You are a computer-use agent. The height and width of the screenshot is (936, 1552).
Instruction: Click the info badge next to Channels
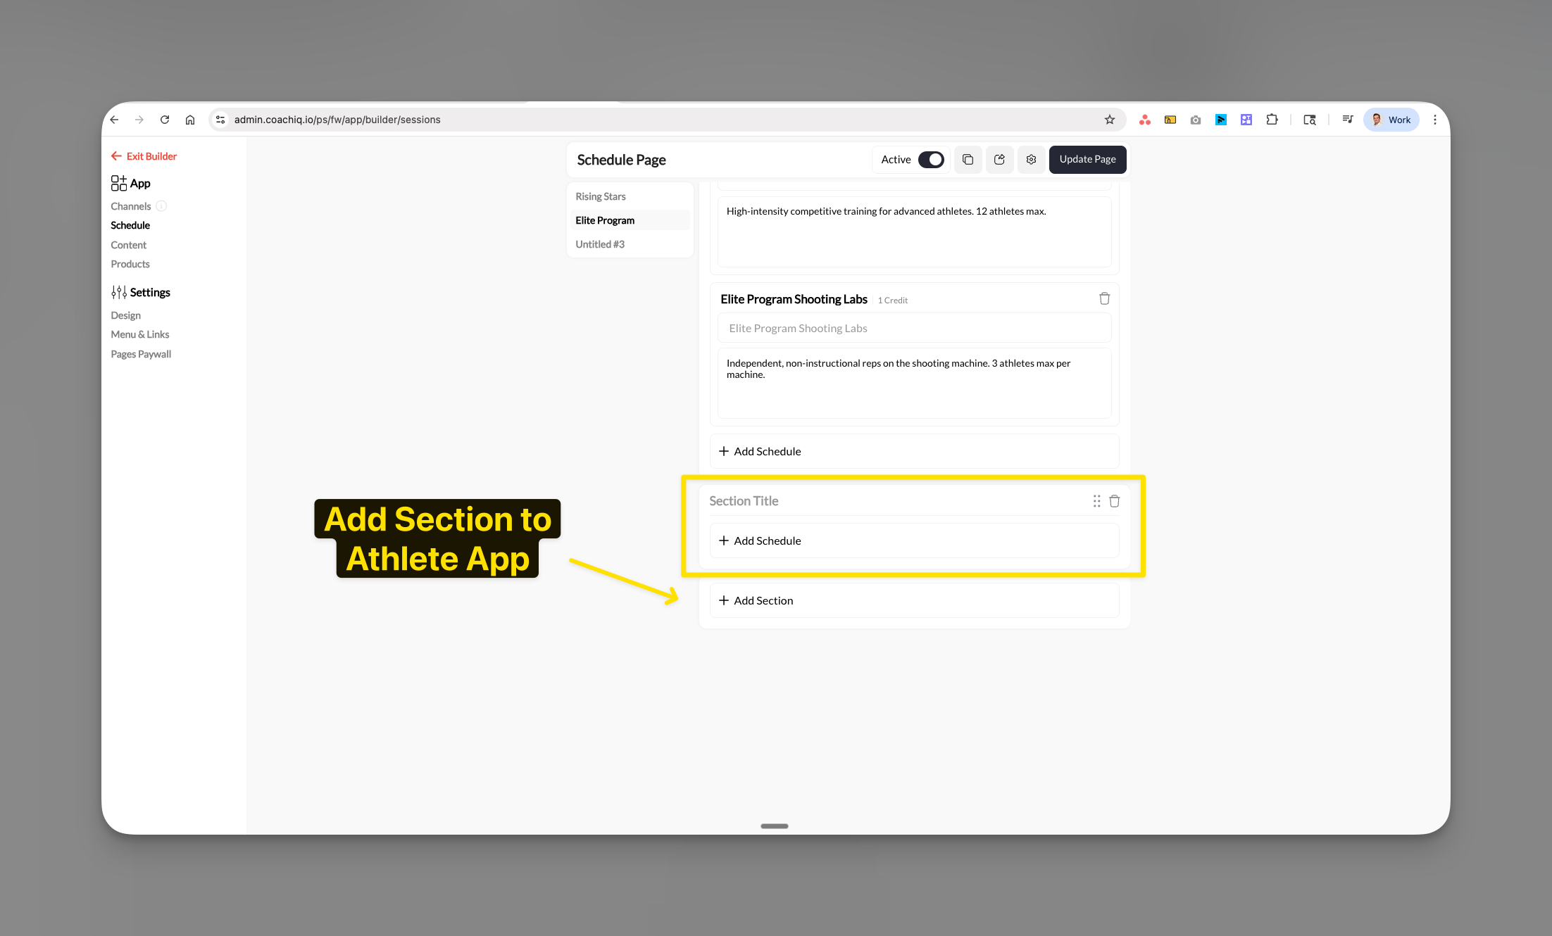tap(161, 205)
